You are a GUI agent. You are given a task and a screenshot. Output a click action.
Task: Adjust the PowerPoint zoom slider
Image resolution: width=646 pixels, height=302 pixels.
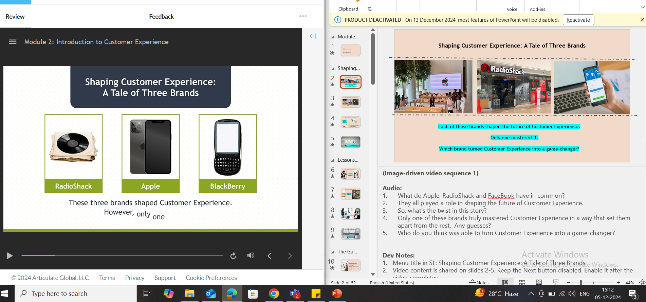coord(581,282)
